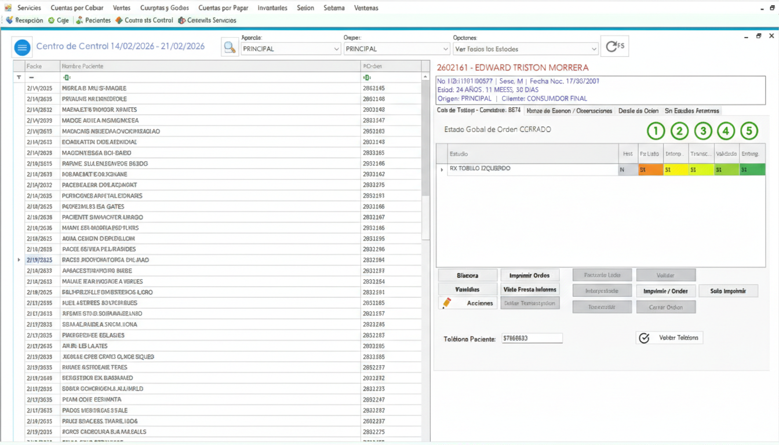Screen dimensions: 779x445
Task: Open the Caje toolbar shortcut
Action: (59, 20)
